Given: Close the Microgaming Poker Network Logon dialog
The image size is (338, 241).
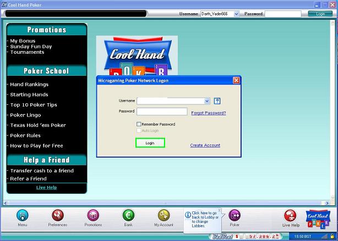Looking at the screenshot, I should [x=236, y=80].
